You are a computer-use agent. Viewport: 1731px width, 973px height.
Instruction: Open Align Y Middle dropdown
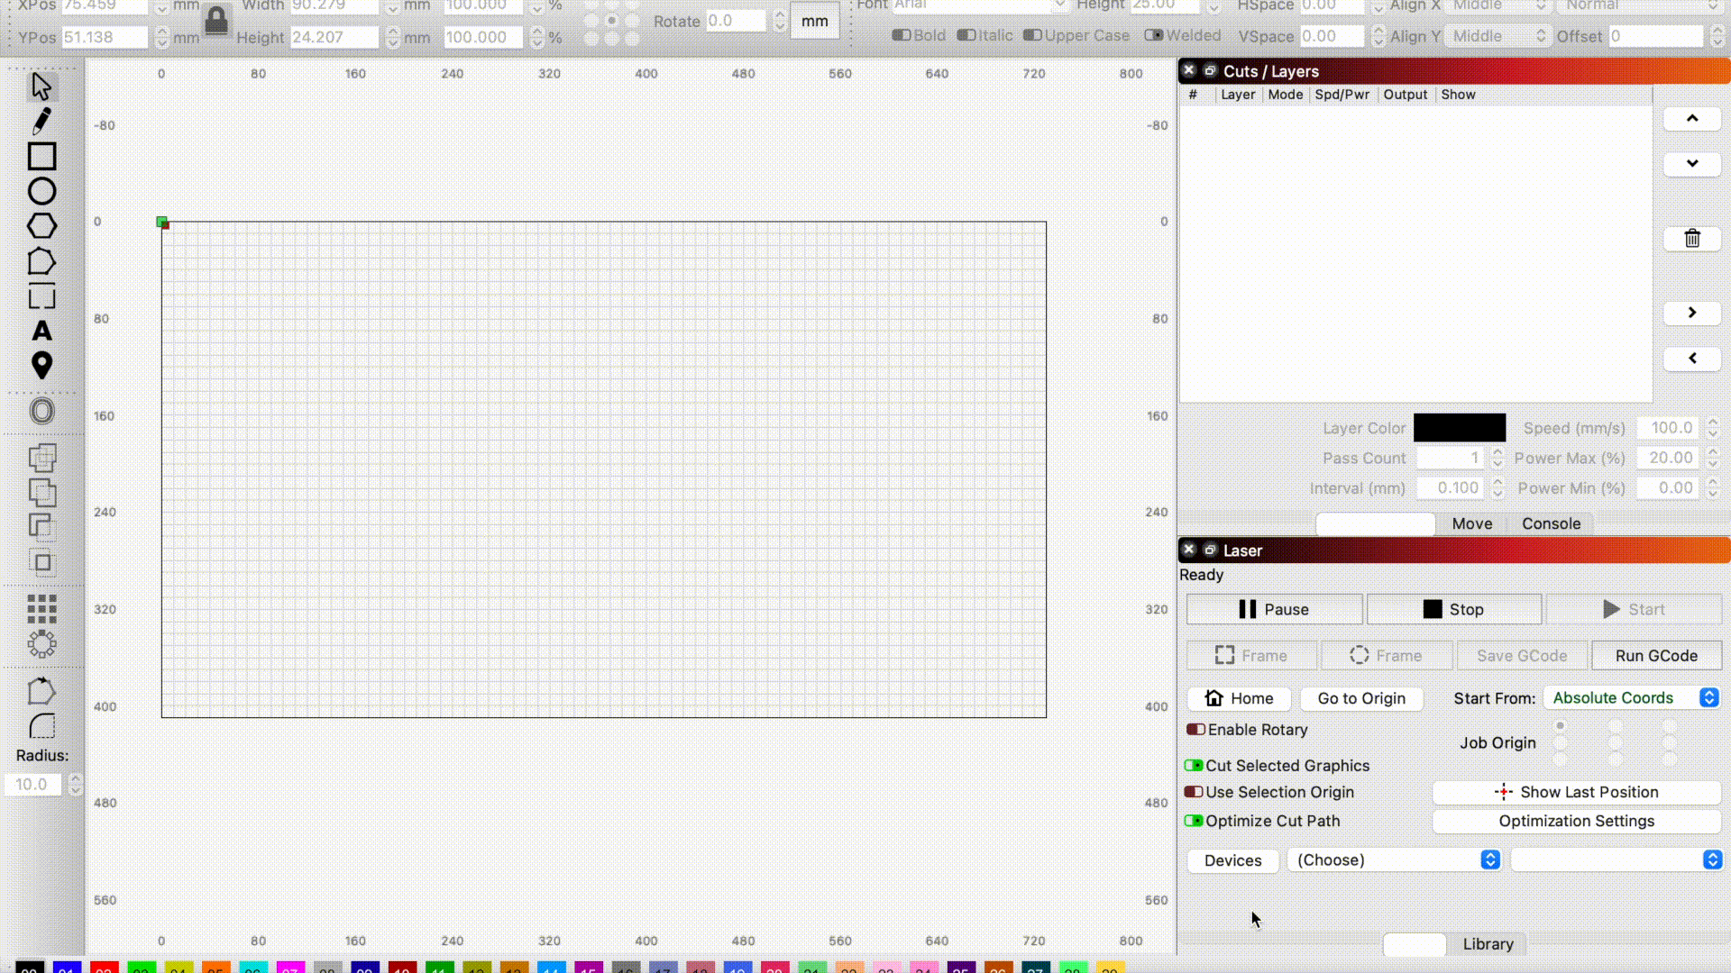click(1498, 37)
